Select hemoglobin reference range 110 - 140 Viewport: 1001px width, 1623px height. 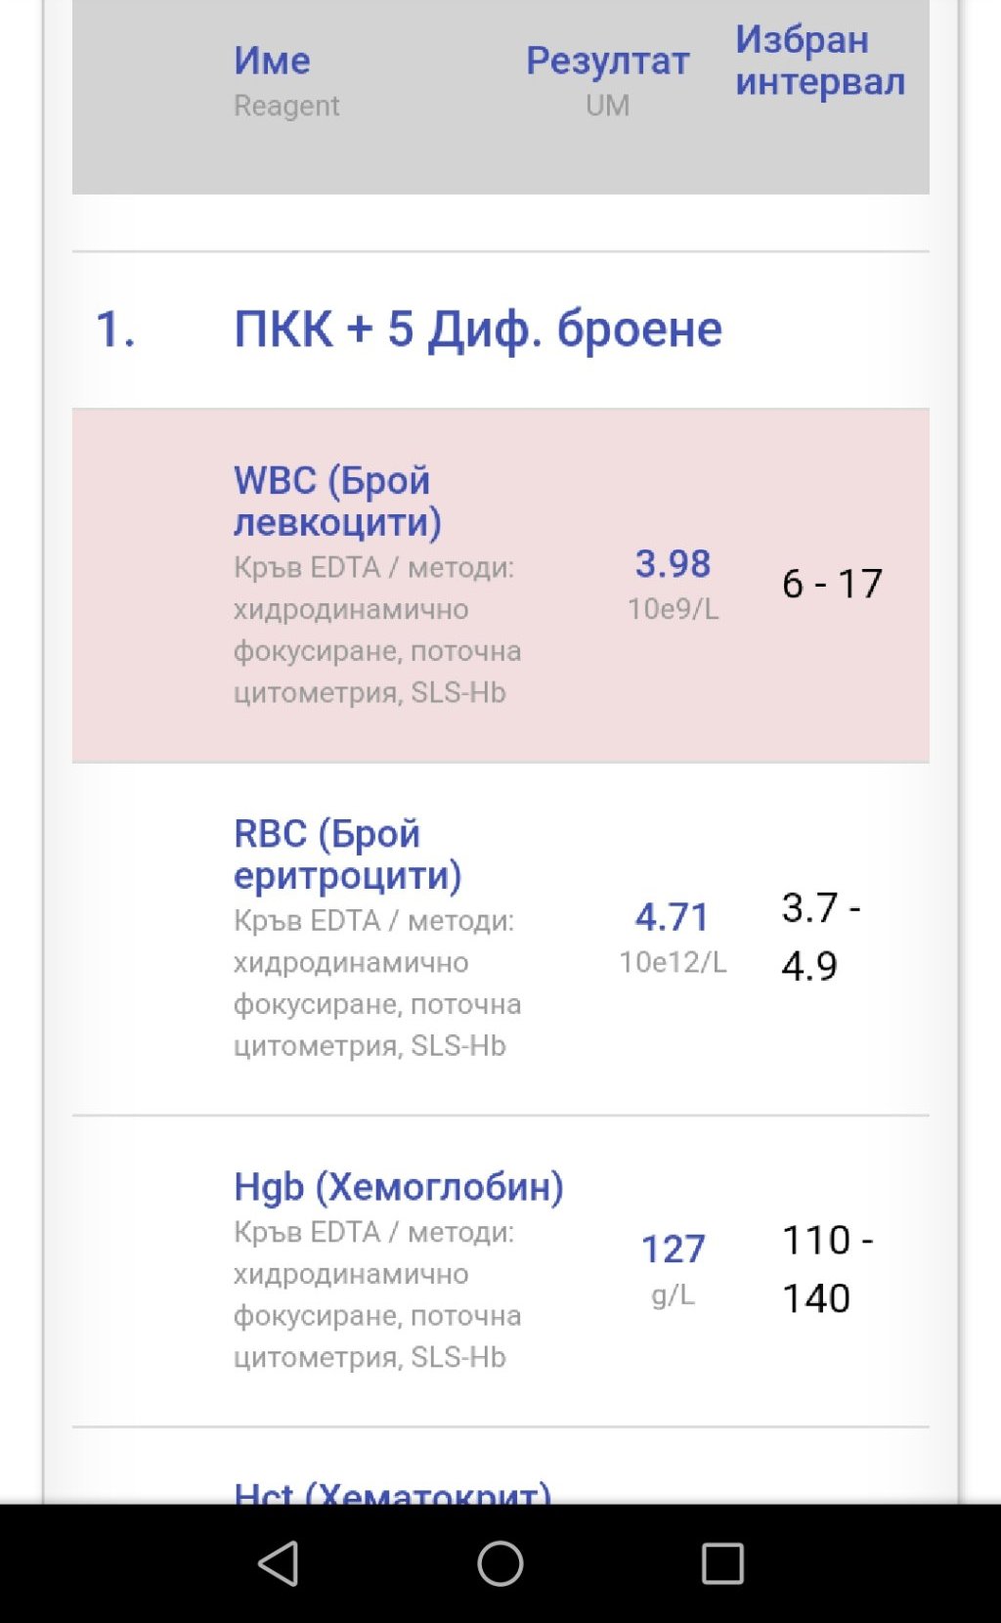click(x=826, y=1268)
